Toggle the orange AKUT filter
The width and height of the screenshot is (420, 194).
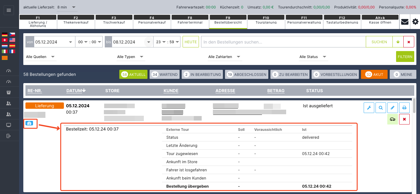pos(374,74)
